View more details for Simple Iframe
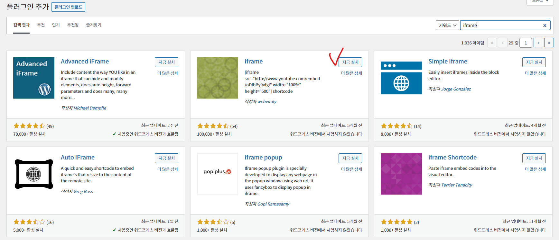The height and width of the screenshot is (240, 559). tap(535, 73)
